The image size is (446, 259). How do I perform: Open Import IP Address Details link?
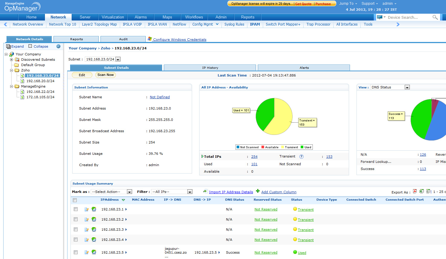pos(231,192)
